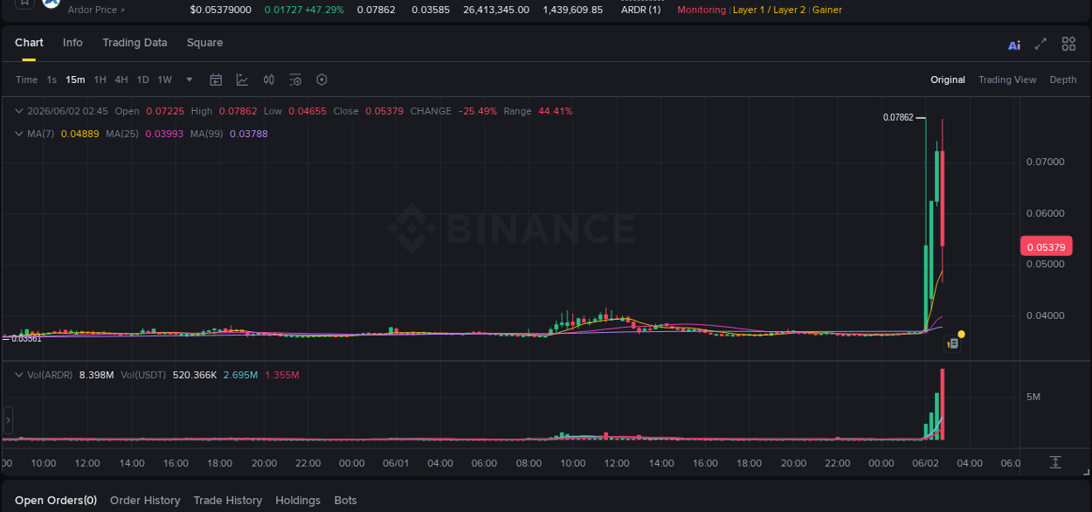
Task: Switch to Trading View chart mode
Action: click(1007, 80)
